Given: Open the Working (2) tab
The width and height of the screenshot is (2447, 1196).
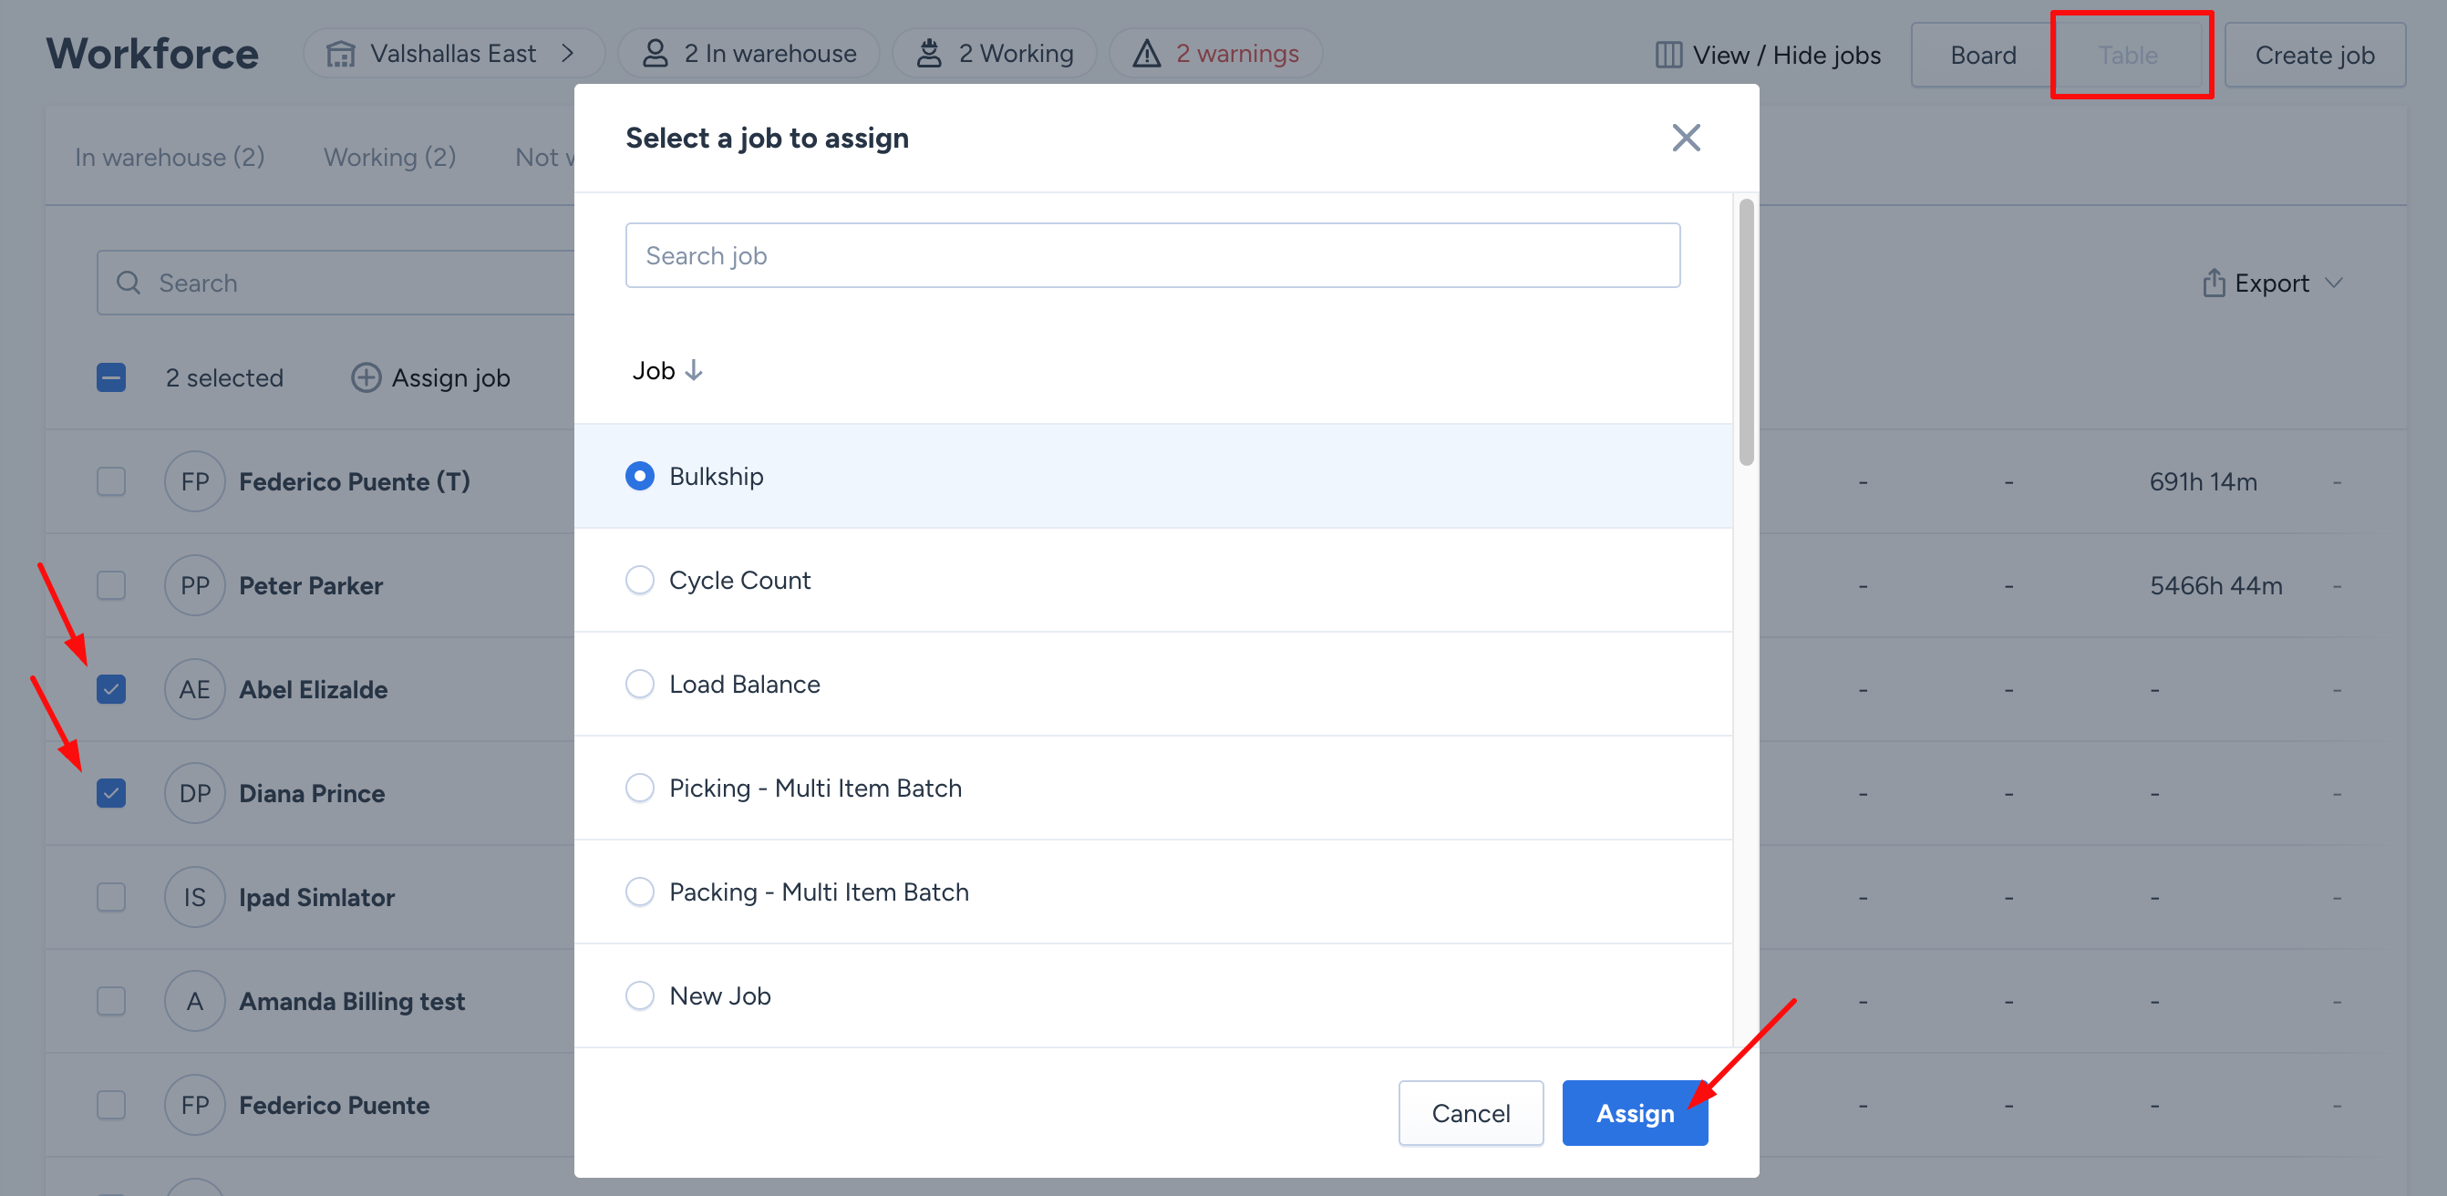Looking at the screenshot, I should coord(389,157).
